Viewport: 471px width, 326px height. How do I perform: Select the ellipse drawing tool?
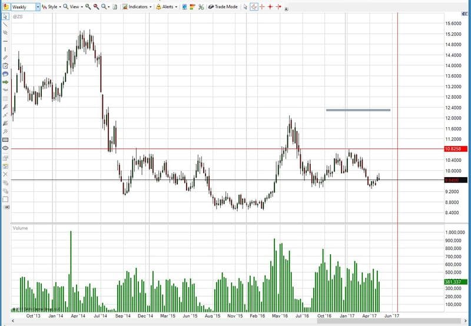(x=5, y=149)
